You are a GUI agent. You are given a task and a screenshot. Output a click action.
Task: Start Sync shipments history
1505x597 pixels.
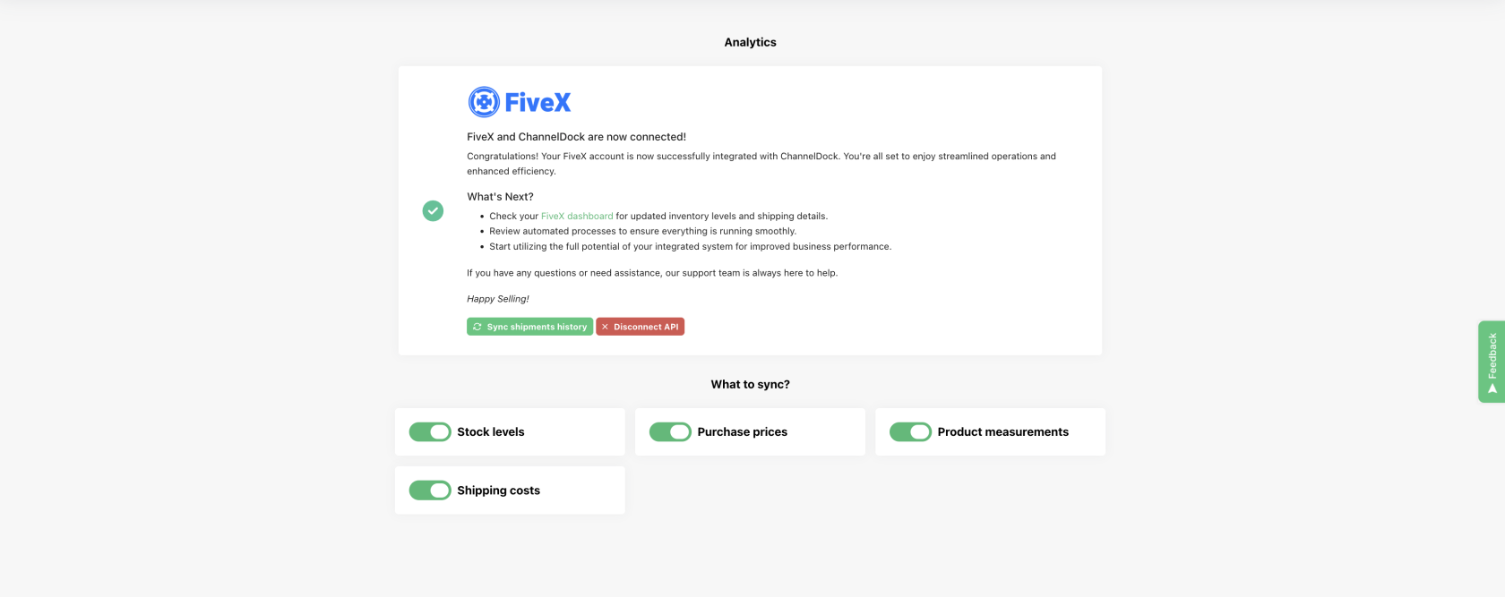point(529,327)
